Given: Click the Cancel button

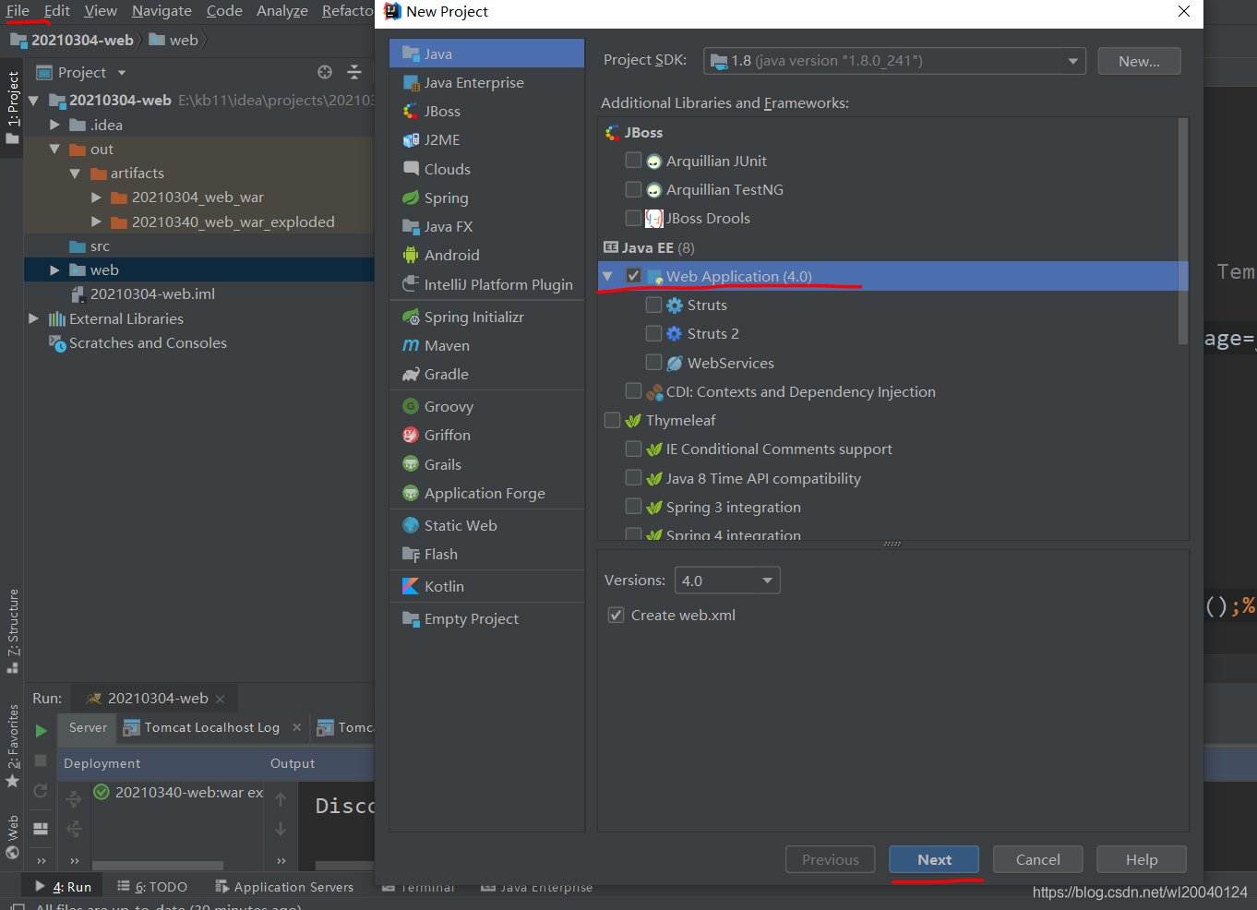Looking at the screenshot, I should pyautogui.click(x=1037, y=859).
